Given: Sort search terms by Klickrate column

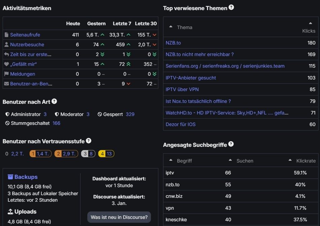Looking at the screenshot, I should pyautogui.click(x=306, y=161).
